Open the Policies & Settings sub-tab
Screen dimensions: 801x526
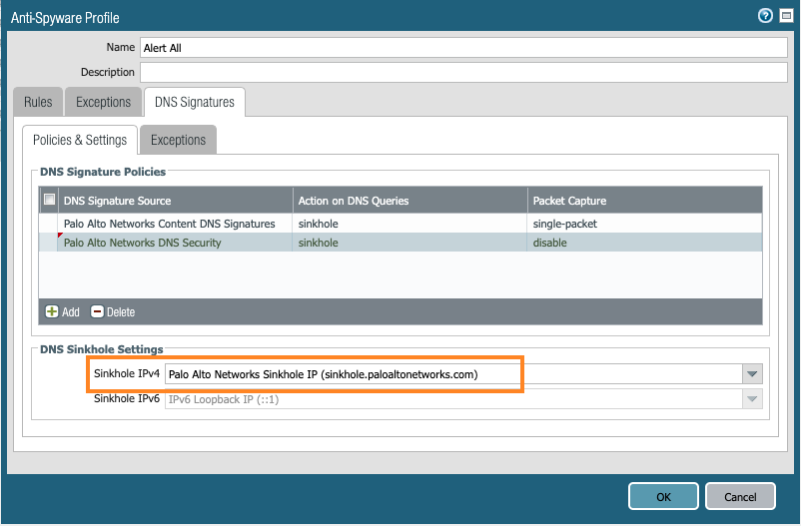click(80, 140)
